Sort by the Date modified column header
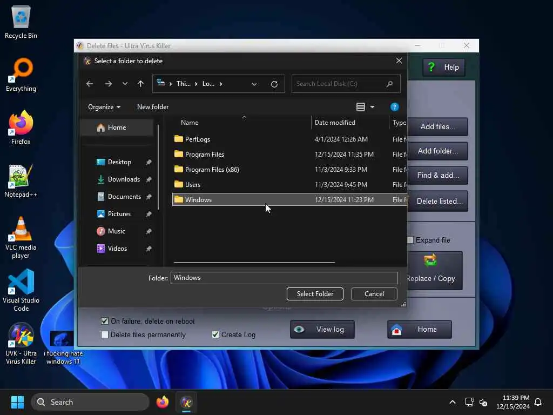553x415 pixels. click(x=335, y=123)
